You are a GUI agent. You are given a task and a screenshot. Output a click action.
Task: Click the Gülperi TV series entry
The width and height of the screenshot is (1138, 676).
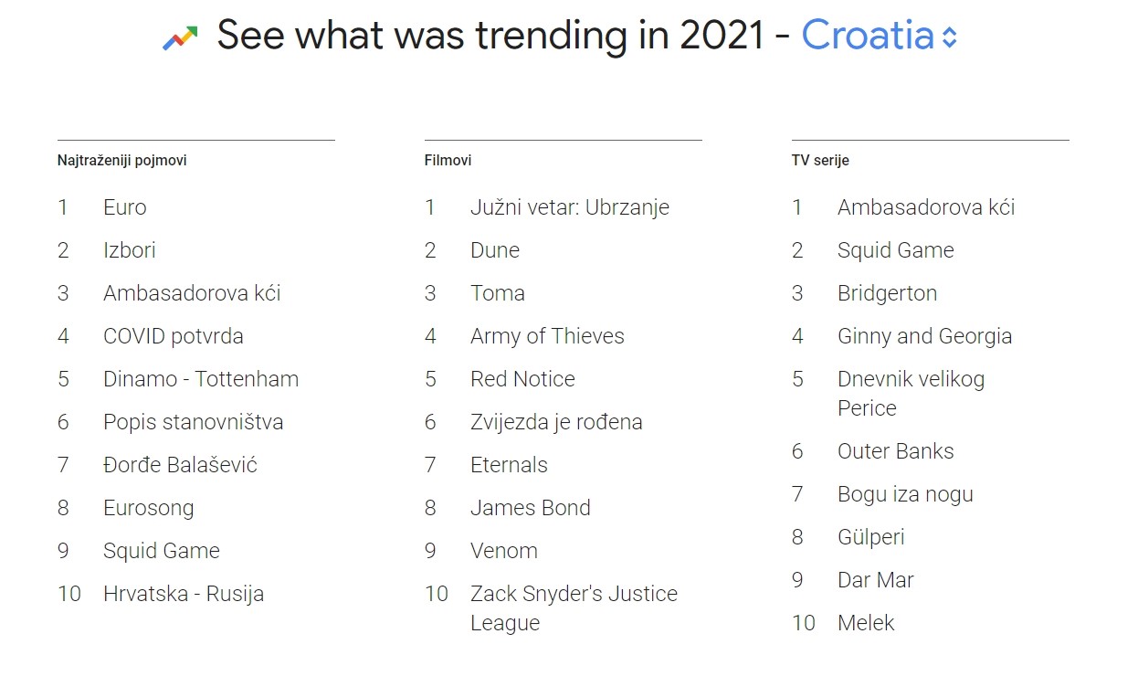click(871, 537)
